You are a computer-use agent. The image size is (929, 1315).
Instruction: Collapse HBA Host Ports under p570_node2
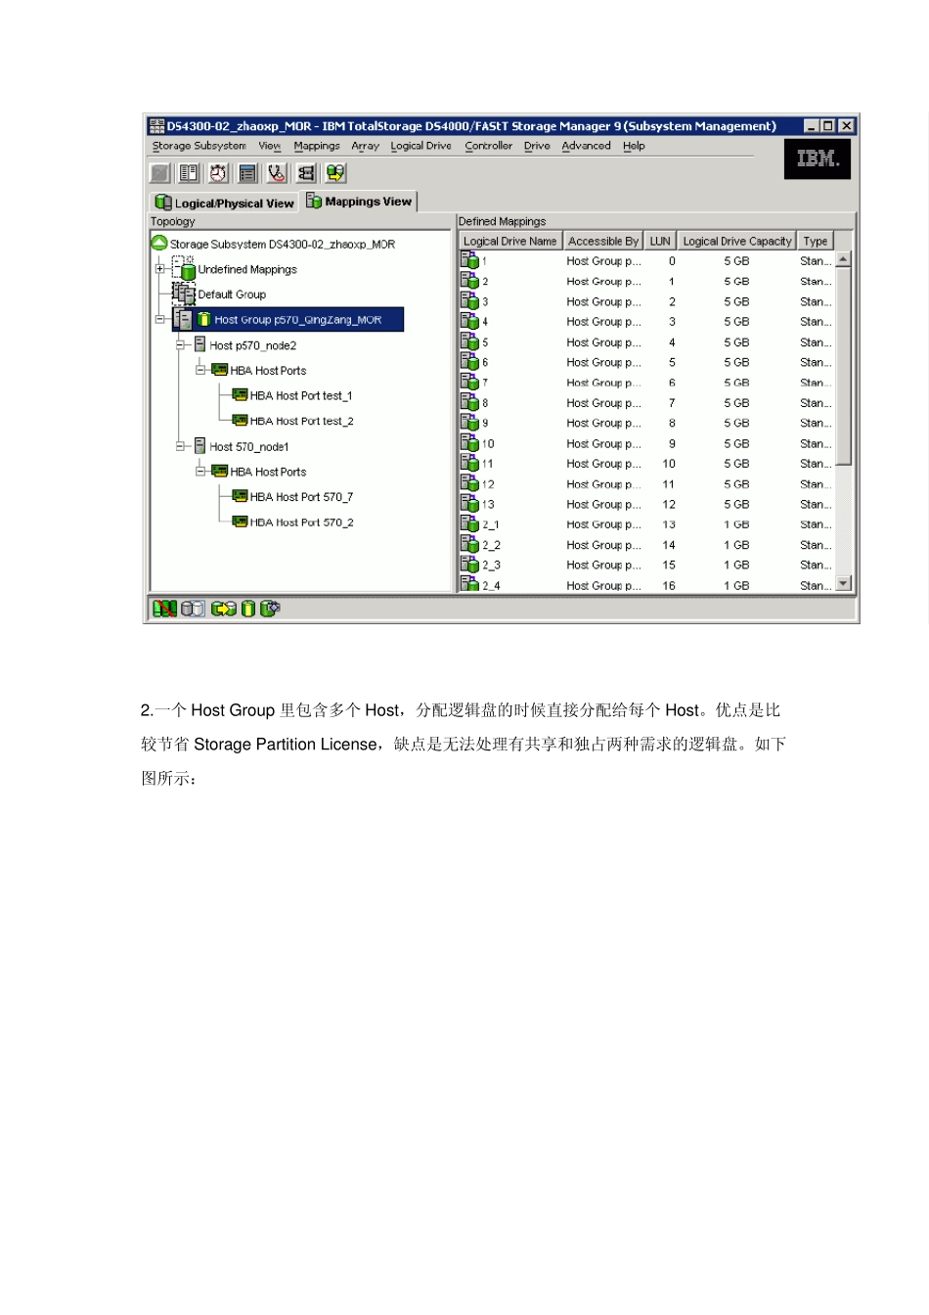[199, 370]
